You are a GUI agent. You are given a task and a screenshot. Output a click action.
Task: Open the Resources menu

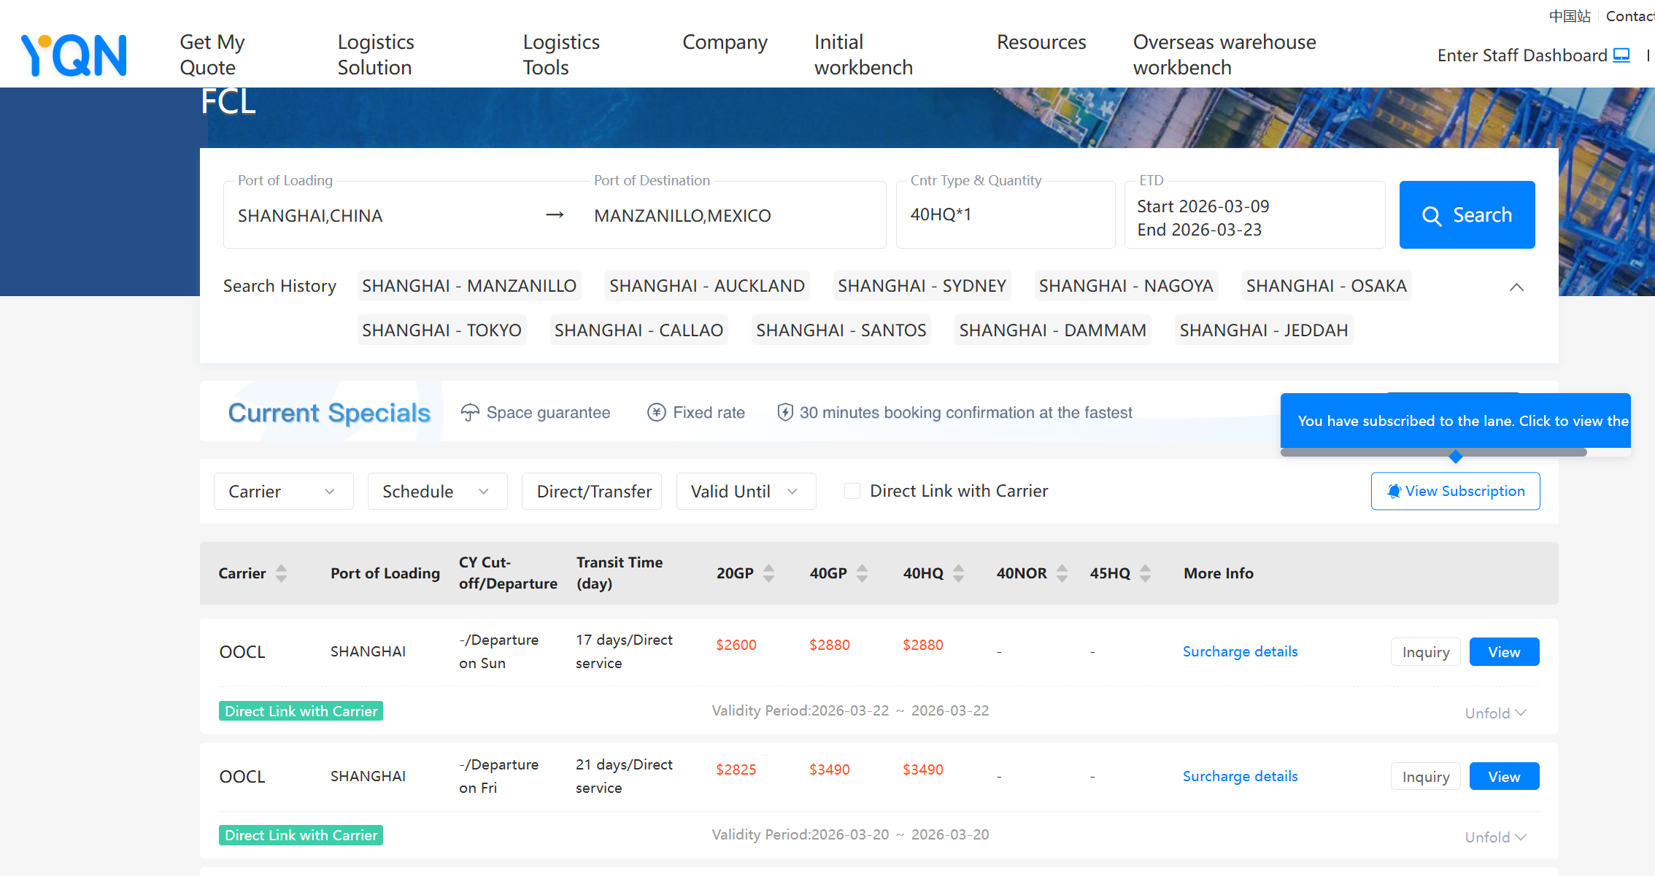click(x=1041, y=42)
